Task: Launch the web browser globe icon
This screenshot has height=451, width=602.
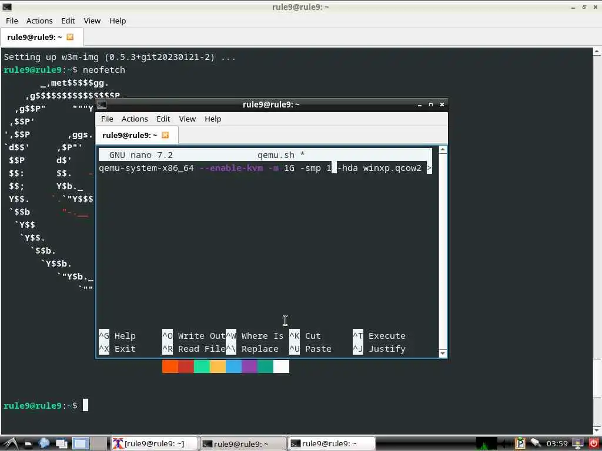Action: 44,443
